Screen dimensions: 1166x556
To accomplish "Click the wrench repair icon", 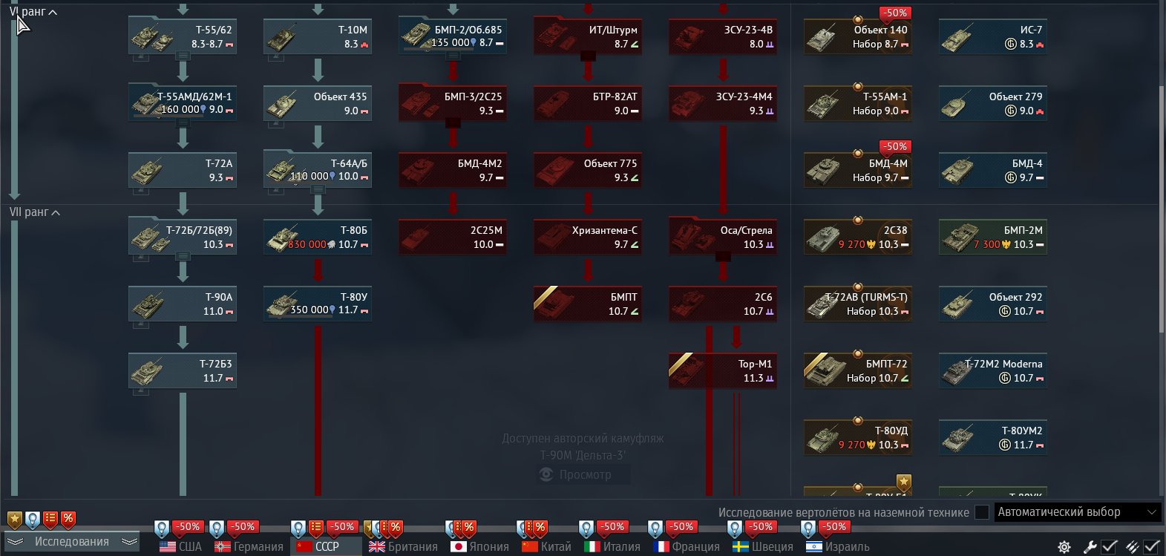I will pos(1090,547).
